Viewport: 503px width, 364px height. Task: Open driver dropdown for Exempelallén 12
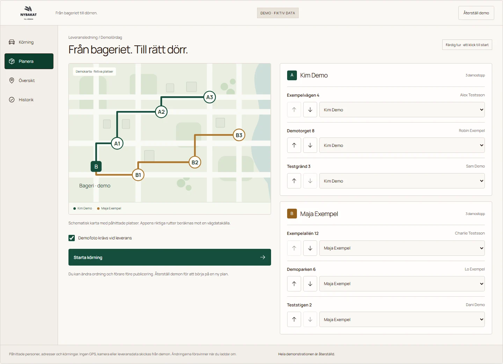coord(402,248)
